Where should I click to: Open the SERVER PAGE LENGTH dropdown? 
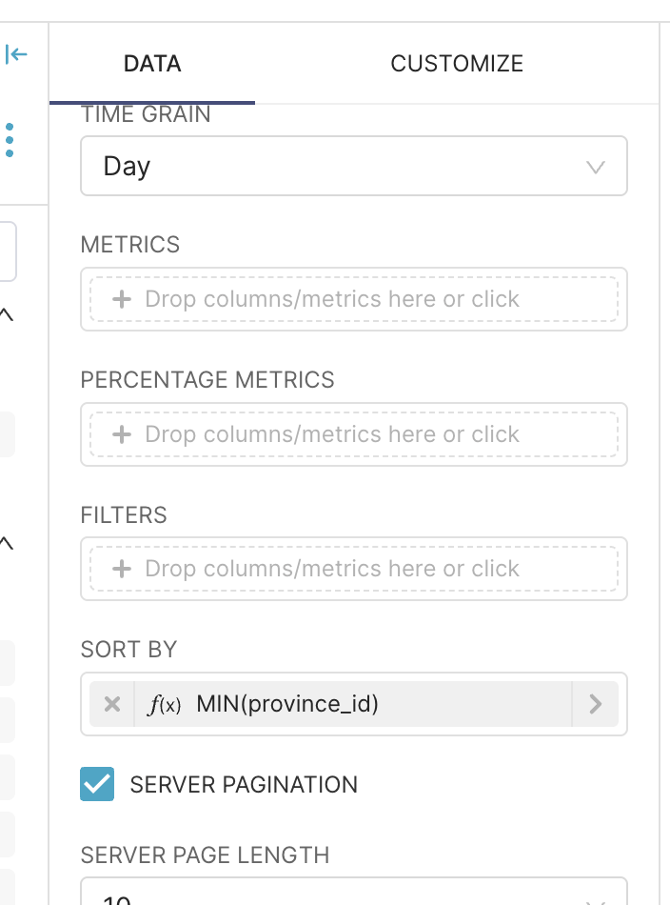354,896
